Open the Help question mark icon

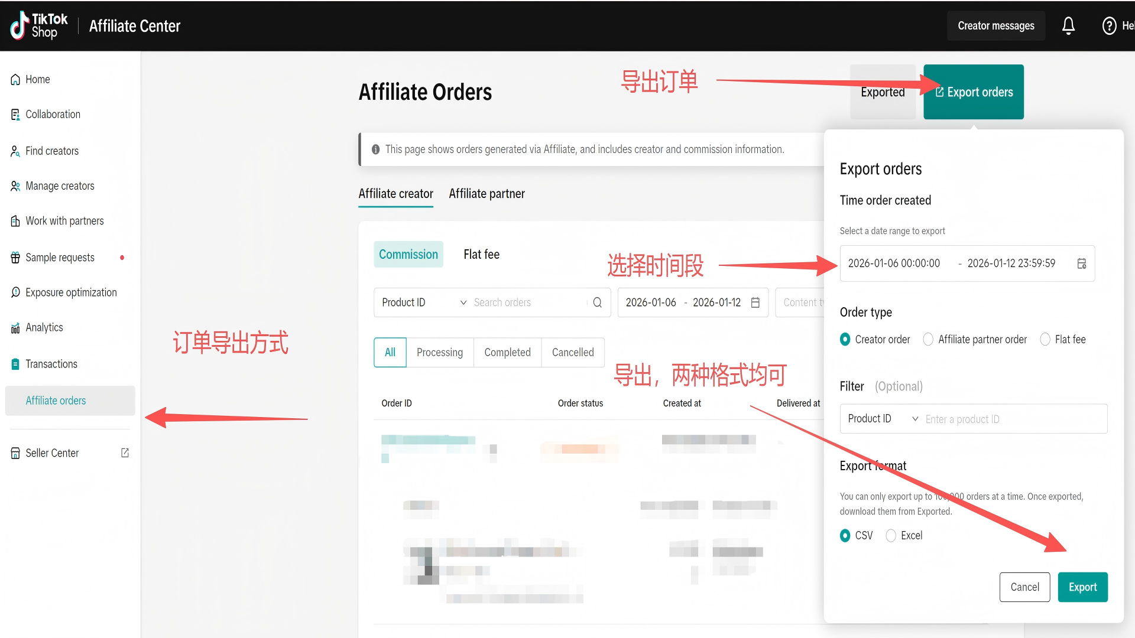tap(1109, 25)
